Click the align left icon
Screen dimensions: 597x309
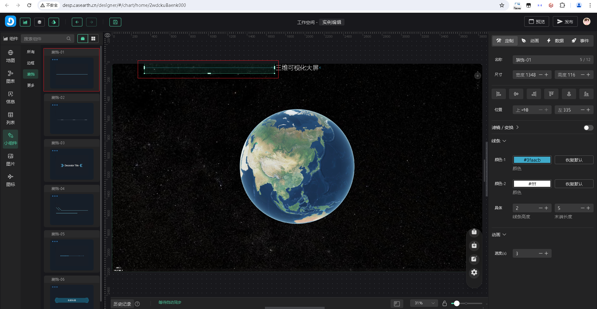[498, 94]
